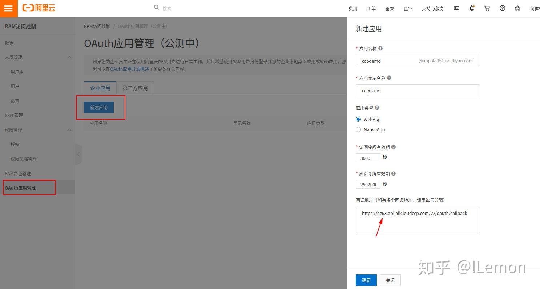Open the 企业 menu
The image size is (540, 289).
coord(408,8)
